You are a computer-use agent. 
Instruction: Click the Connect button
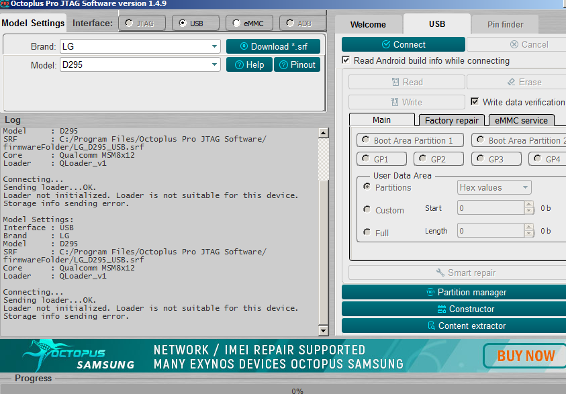point(404,44)
